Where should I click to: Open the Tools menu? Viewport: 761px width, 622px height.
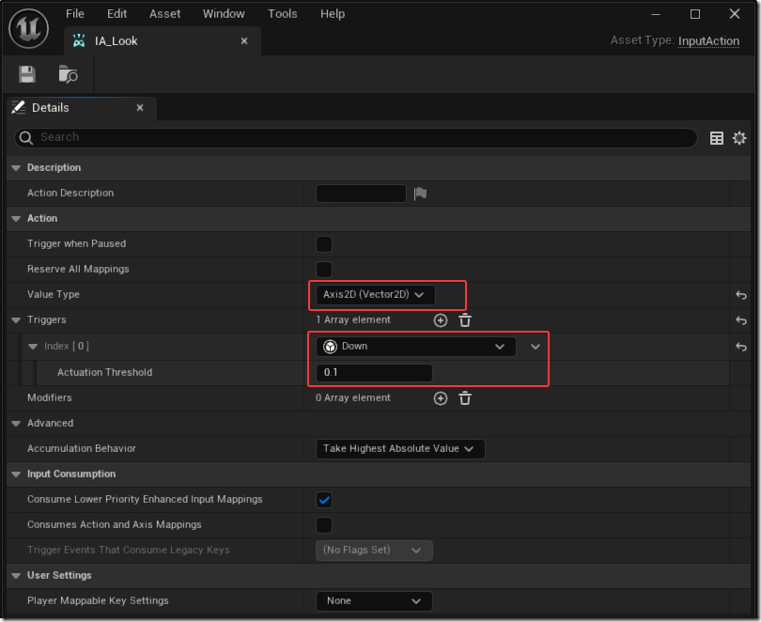click(283, 13)
